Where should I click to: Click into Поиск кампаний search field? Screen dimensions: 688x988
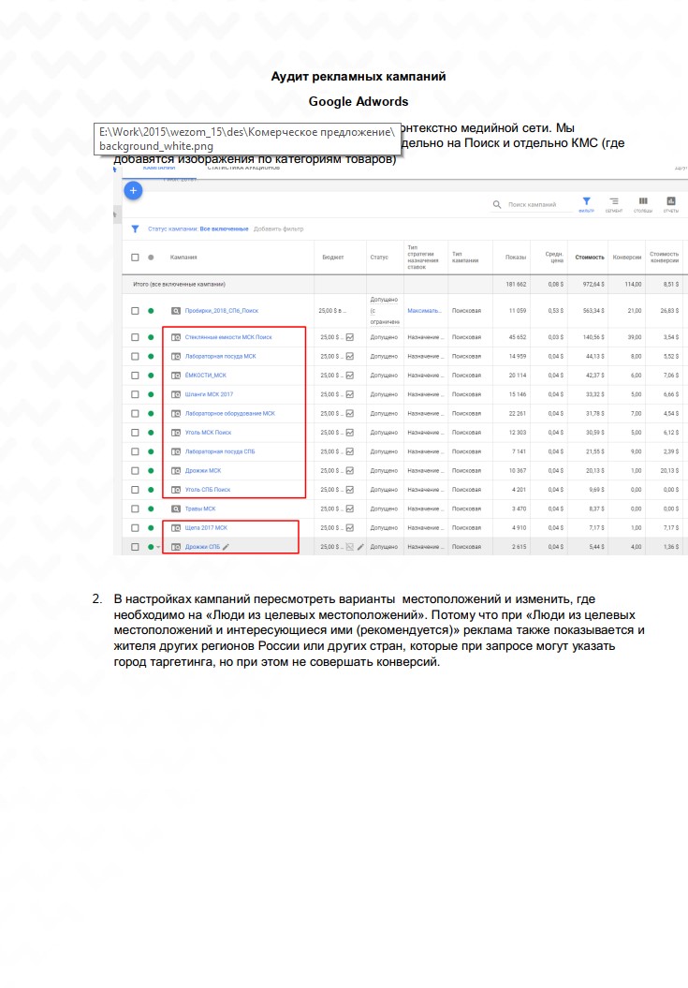533,204
